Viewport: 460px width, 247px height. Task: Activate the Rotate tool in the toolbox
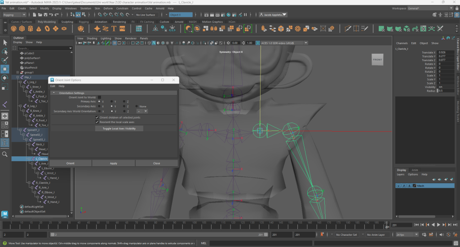(x=5, y=78)
